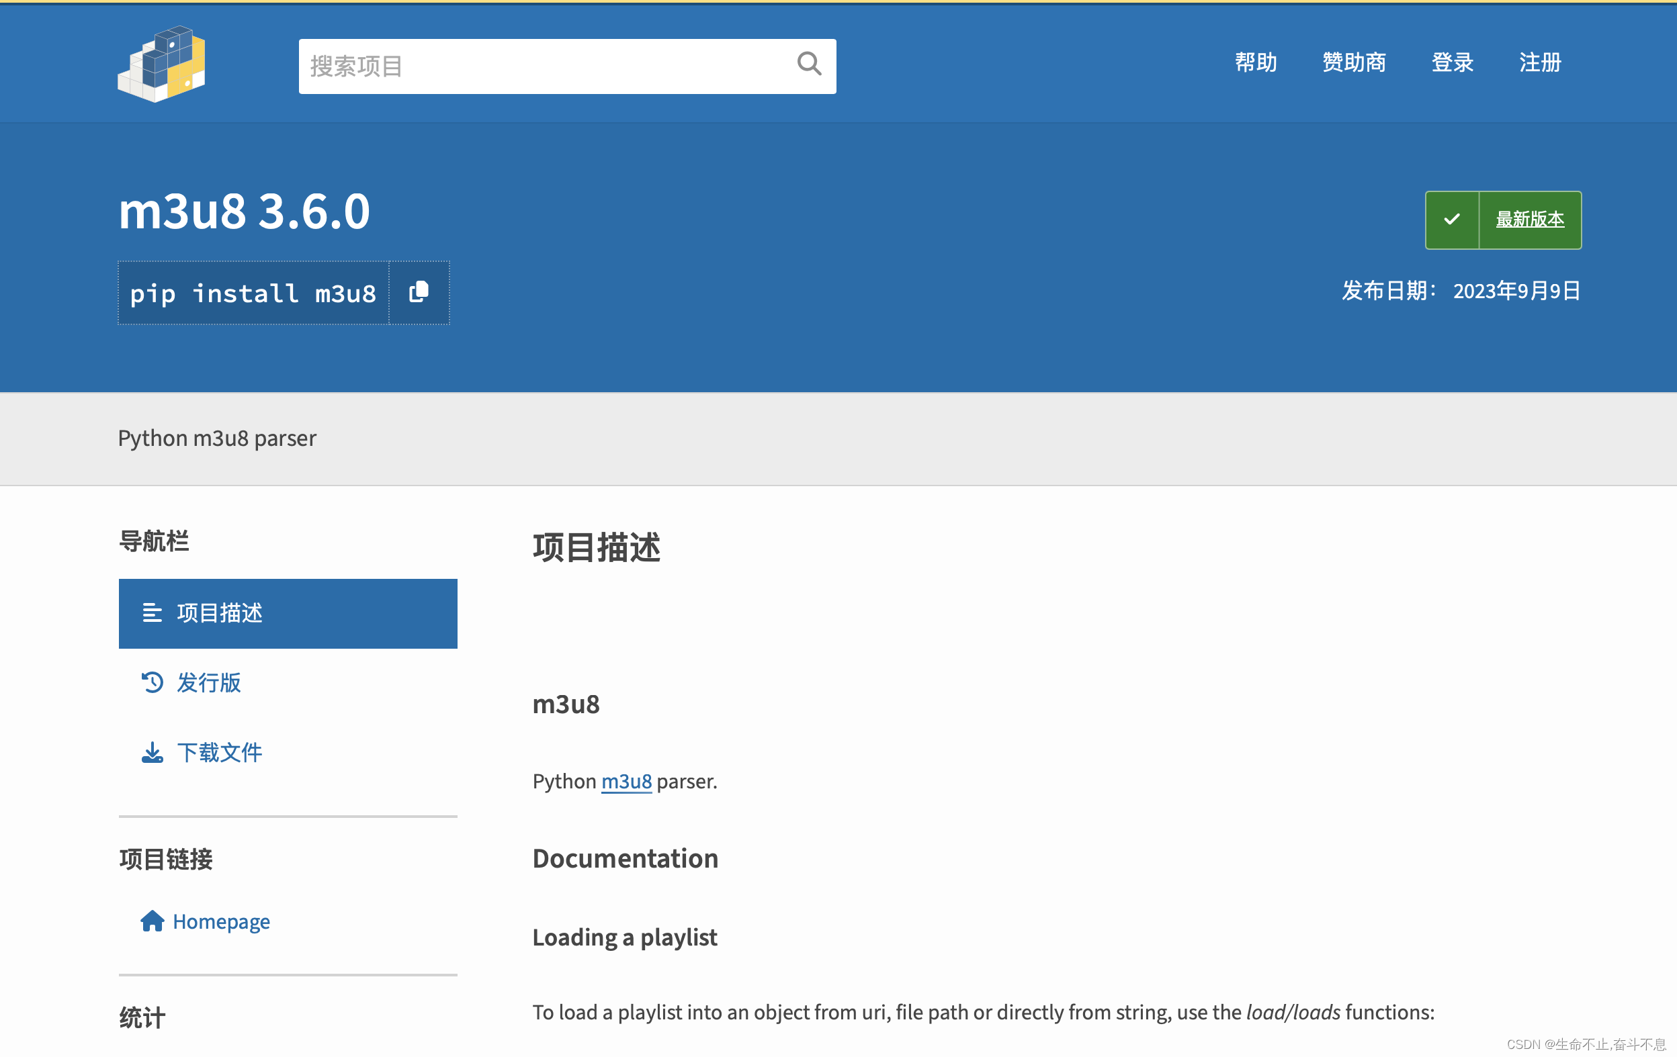Click the download files arrow icon
The height and width of the screenshot is (1057, 1677).
coord(152,752)
